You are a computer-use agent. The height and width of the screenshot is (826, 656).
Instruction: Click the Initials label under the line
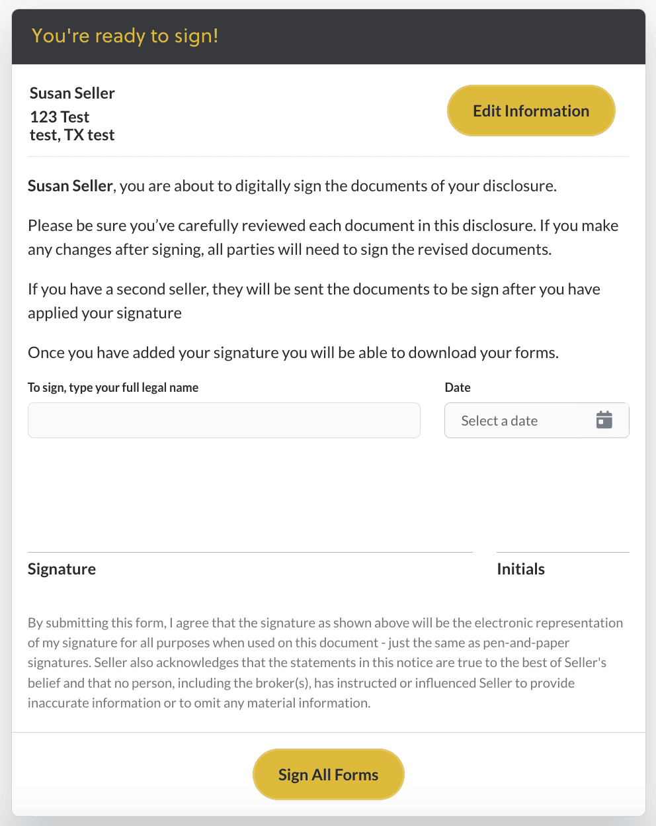520,569
